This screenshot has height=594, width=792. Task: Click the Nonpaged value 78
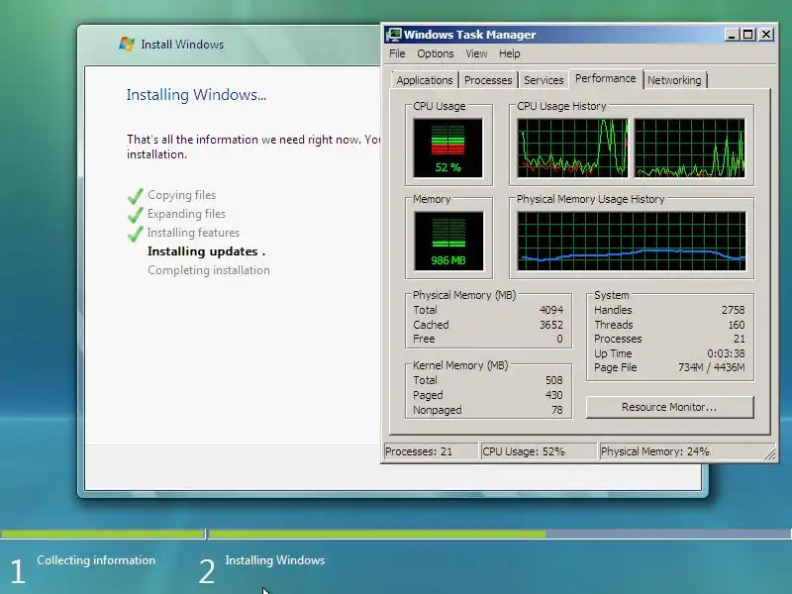pos(556,410)
